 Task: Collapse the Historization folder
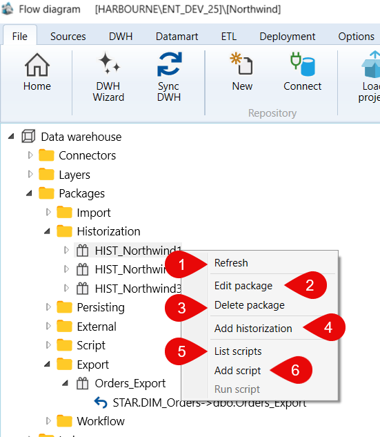click(48, 231)
